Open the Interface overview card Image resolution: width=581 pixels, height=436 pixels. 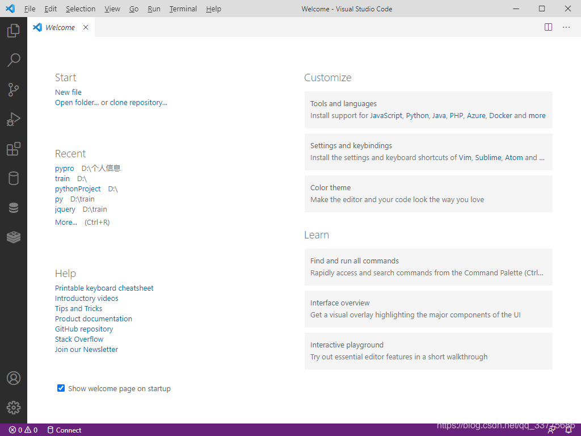pos(428,309)
